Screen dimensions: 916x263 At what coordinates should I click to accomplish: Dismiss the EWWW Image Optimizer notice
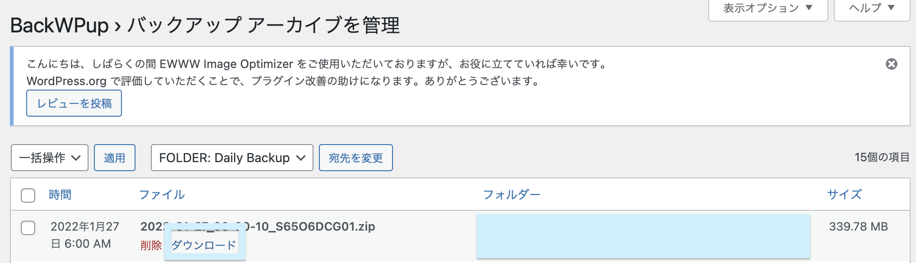[891, 64]
